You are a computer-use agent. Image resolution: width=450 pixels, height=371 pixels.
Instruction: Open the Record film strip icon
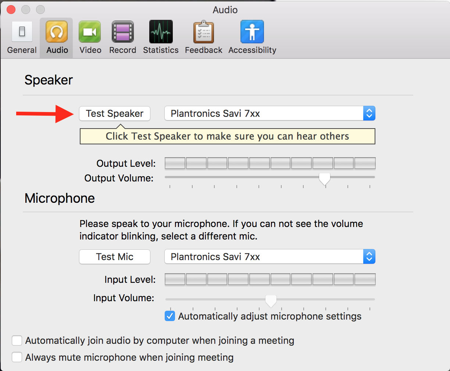coord(122,32)
